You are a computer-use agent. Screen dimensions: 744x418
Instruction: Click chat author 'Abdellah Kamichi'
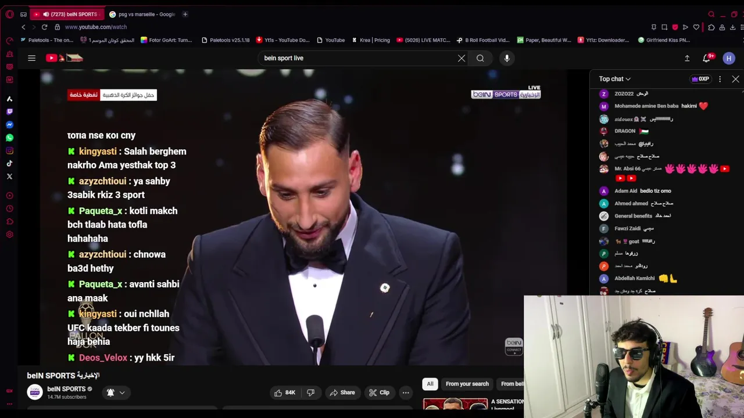(635, 279)
